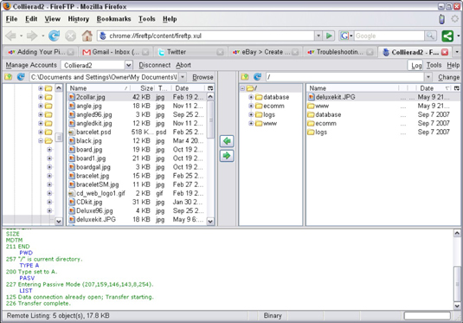Click the Binary transfer mode status entry
The width and height of the screenshot is (463, 323).
point(273,315)
